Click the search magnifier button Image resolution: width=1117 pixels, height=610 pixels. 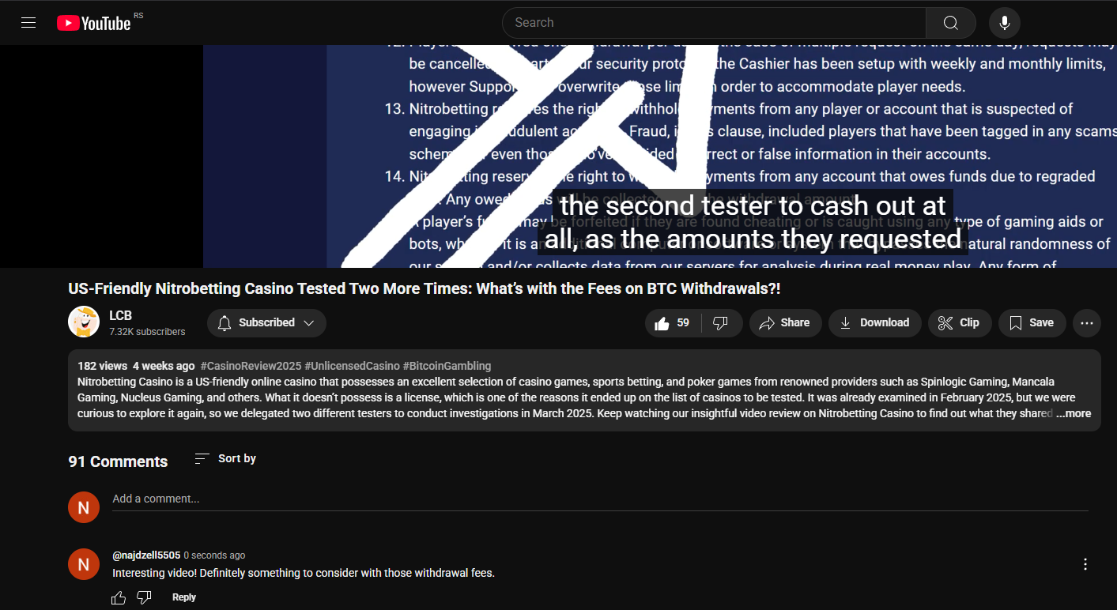click(951, 23)
